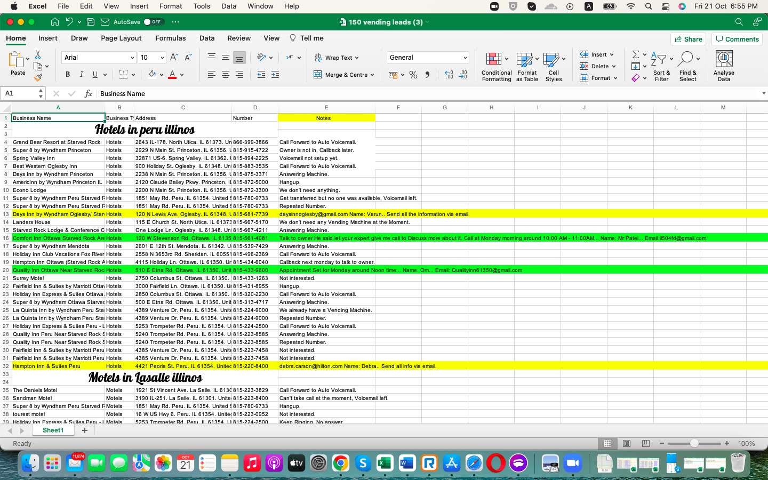Open the borders dropdown arrow
The height and width of the screenshot is (480, 768).
133,75
